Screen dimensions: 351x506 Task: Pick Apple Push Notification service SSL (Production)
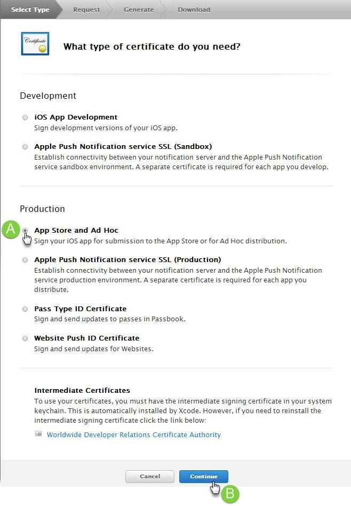pyautogui.click(x=25, y=260)
